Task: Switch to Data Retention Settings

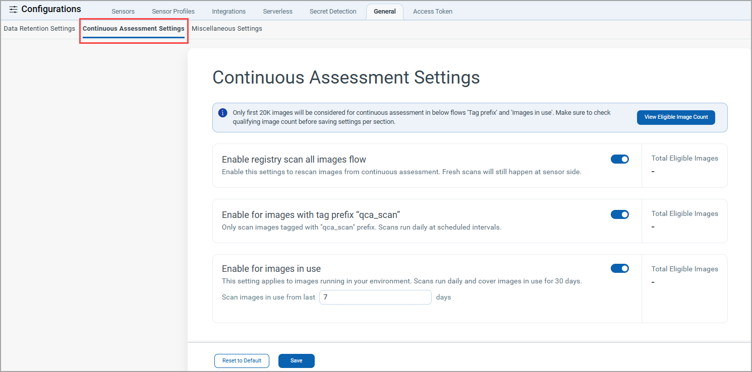Action: tap(39, 29)
